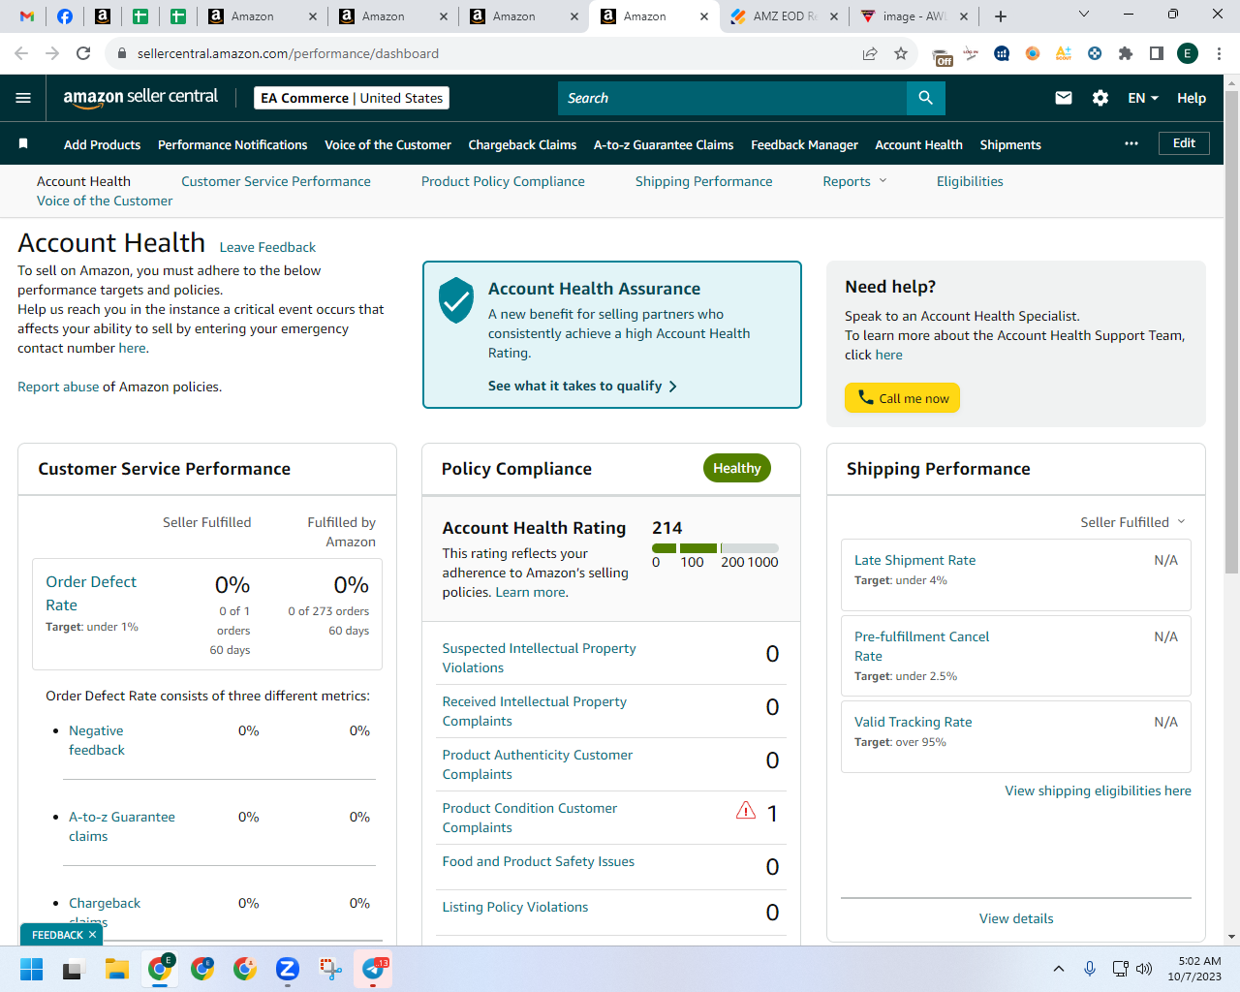Open Zoom from the taskbar

[x=288, y=969]
